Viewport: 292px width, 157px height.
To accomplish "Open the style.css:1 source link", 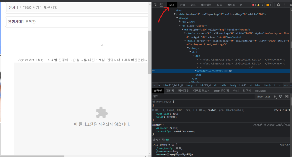I will 282,110.
